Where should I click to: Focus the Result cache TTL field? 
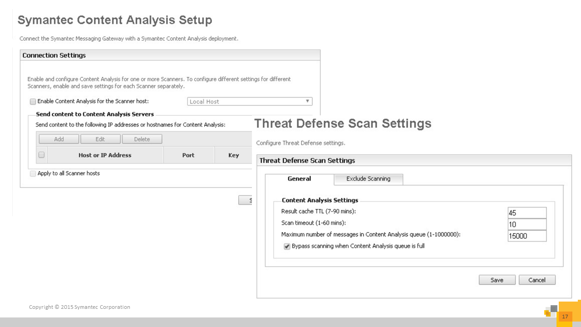coord(527,213)
